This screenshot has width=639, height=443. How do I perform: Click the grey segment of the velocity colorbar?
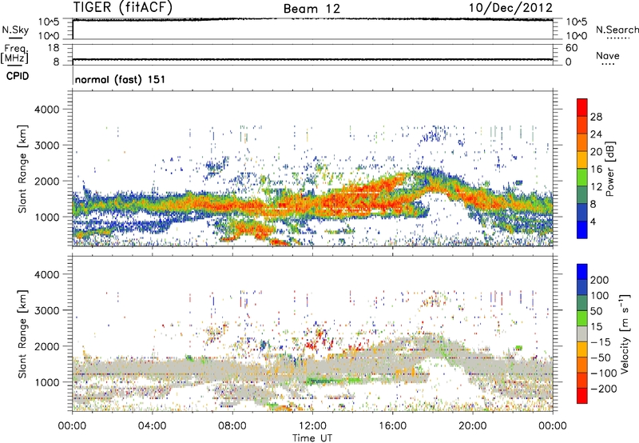tap(582, 334)
